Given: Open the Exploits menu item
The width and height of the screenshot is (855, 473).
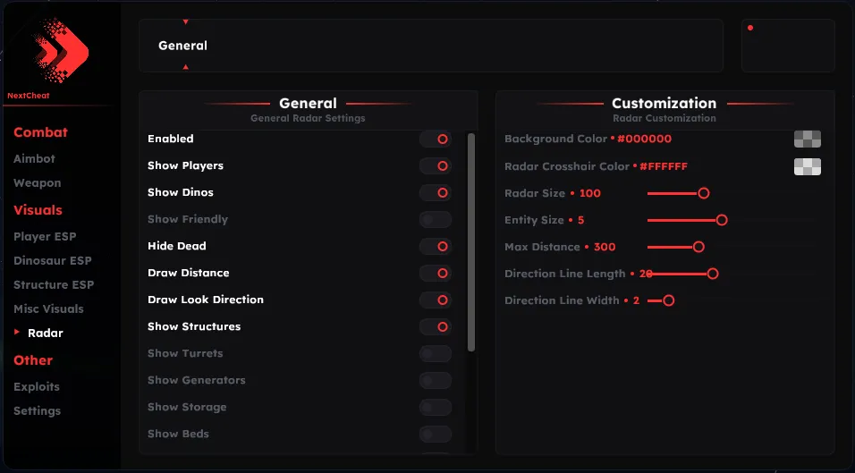Looking at the screenshot, I should (x=37, y=386).
